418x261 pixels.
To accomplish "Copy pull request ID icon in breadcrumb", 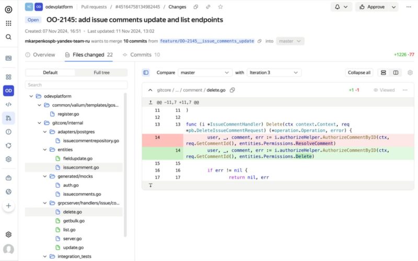I will 195,7.
